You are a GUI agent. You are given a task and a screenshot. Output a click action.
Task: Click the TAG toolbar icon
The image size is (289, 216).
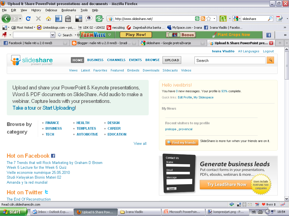[68, 19]
